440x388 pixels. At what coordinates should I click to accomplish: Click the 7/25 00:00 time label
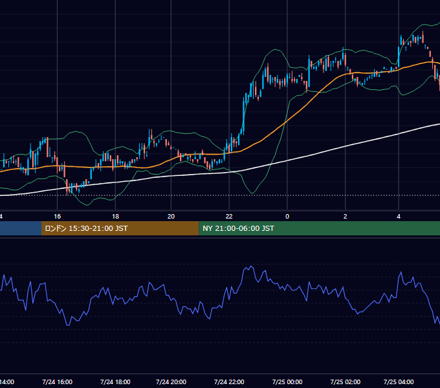coord(287,382)
